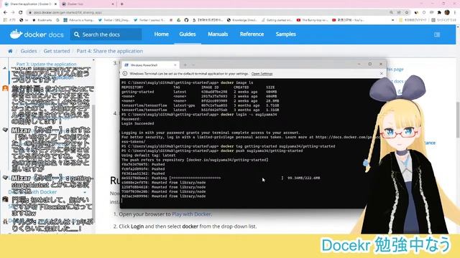Click the browser back arrow
Screen dimensions: 460x258
pyautogui.click(x=5, y=13)
